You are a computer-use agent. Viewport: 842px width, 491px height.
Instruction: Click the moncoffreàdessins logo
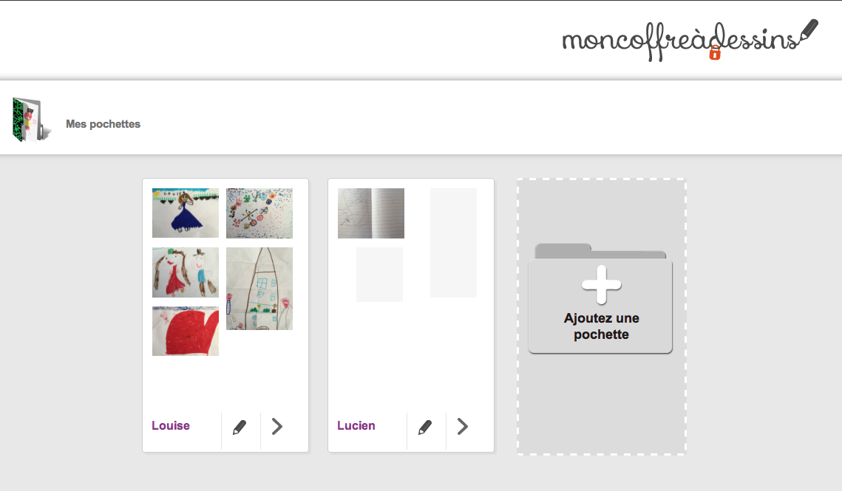(690, 41)
